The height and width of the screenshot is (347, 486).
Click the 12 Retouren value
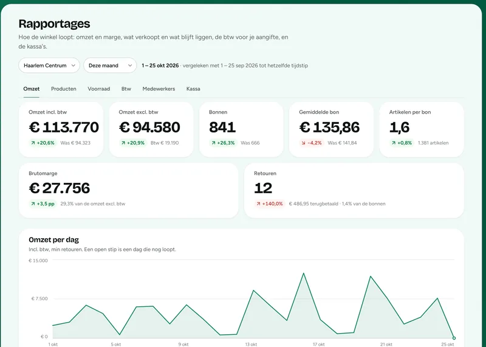[x=263, y=188]
